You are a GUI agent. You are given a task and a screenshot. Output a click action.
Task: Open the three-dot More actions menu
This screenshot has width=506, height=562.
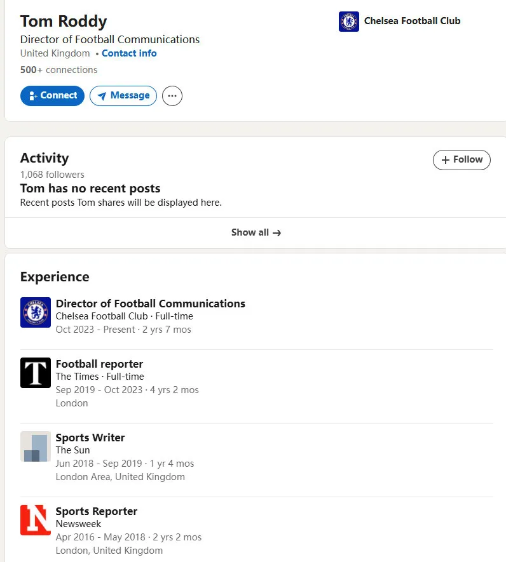coord(172,96)
